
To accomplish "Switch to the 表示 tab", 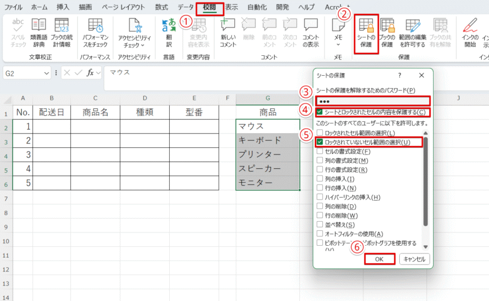I will coord(232,7).
